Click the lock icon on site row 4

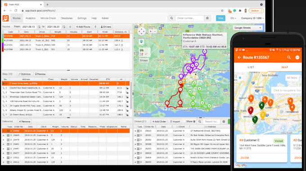pos(127,101)
